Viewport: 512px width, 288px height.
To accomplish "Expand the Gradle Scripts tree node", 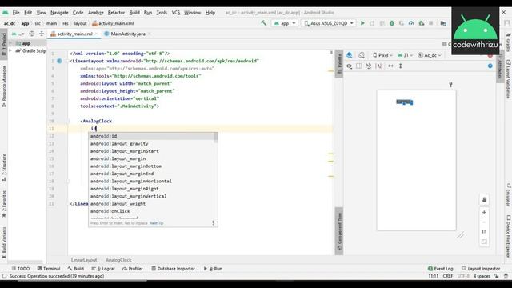I will click(10, 50).
